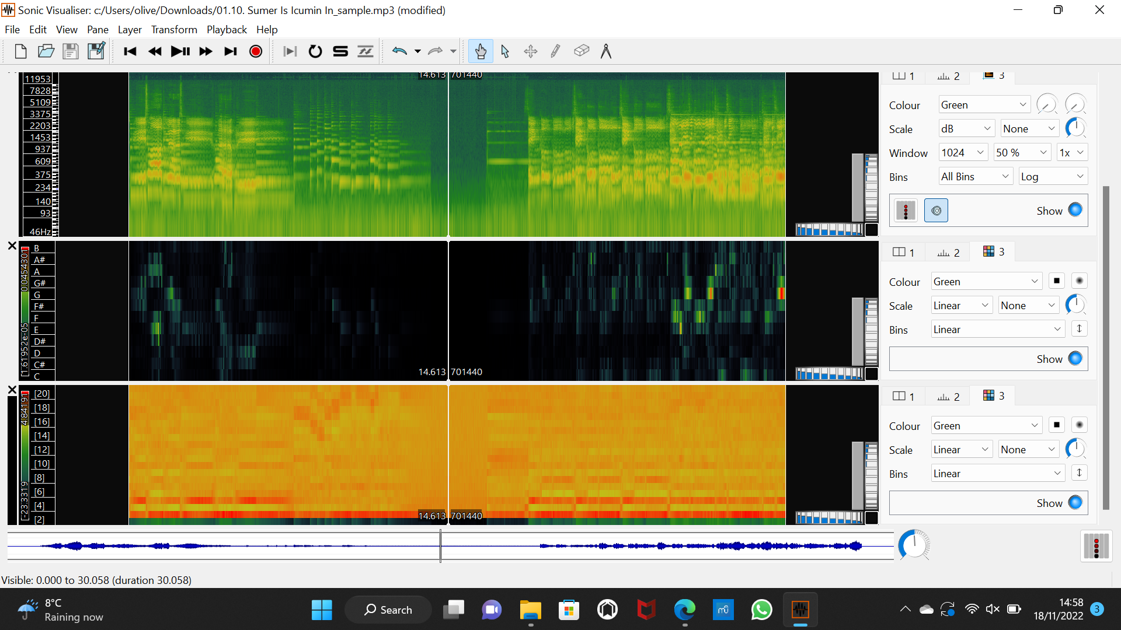Close the bottom pane with its X
The height and width of the screenshot is (630, 1121).
[12, 390]
